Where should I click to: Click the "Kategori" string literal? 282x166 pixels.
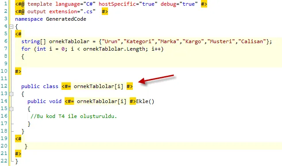(x=139, y=41)
